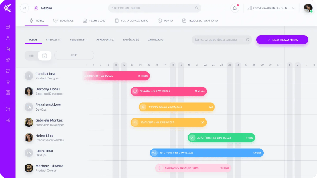
Task: Click Helen Lima's green vacation bar
Action: pyautogui.click(x=221, y=137)
